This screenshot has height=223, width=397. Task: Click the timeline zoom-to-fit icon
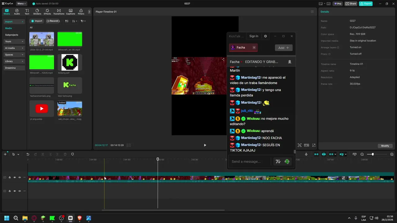(355, 154)
